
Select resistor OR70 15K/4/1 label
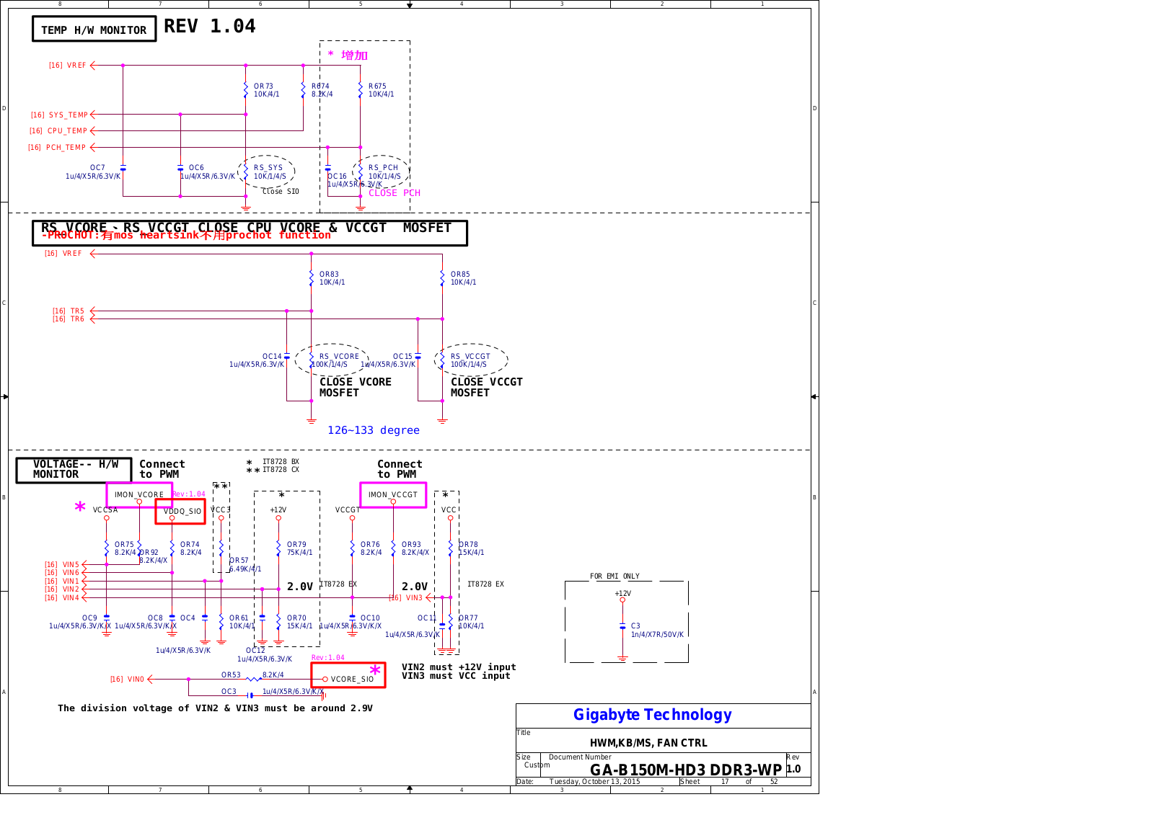tap(300, 622)
